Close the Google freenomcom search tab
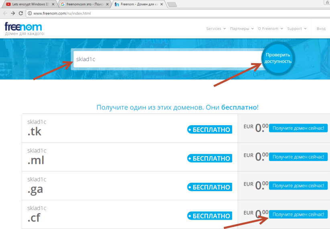The width and height of the screenshot is (330, 229). click(107, 4)
